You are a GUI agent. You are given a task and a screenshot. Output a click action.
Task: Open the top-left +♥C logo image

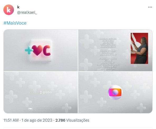tap(41, 50)
